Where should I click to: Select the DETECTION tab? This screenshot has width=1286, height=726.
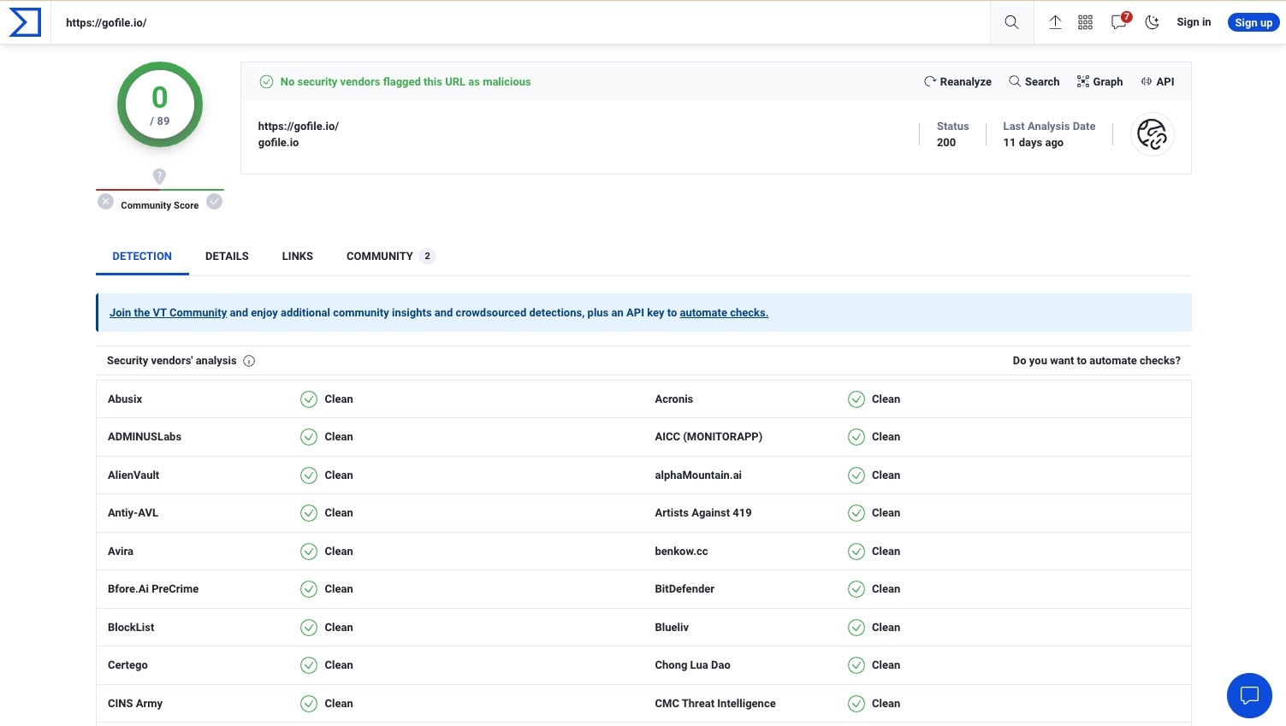(142, 257)
